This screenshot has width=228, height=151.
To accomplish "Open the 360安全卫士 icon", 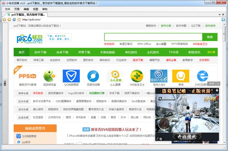I will tap(137, 76).
